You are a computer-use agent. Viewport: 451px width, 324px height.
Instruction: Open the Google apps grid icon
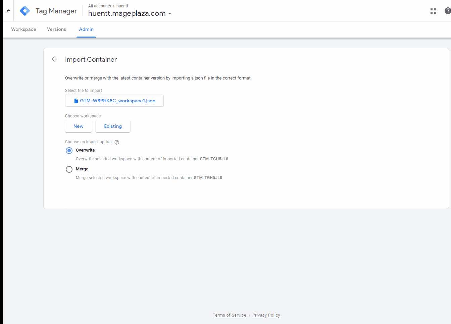click(433, 11)
